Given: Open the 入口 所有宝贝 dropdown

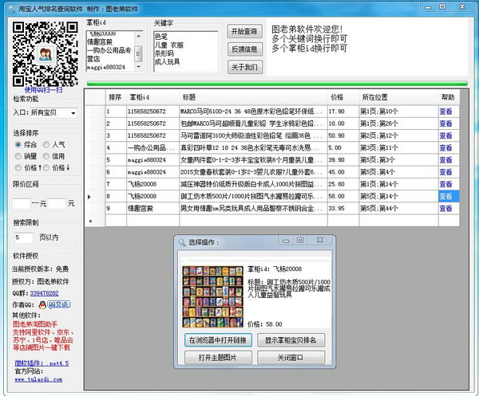Looking at the screenshot, I should (52, 113).
